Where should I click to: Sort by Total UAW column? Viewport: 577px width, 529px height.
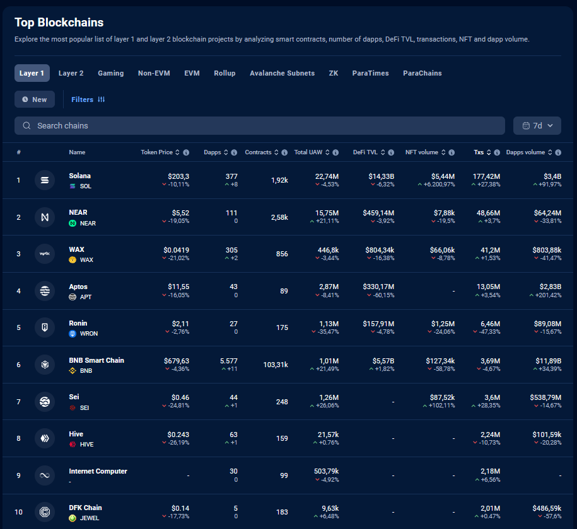point(327,152)
